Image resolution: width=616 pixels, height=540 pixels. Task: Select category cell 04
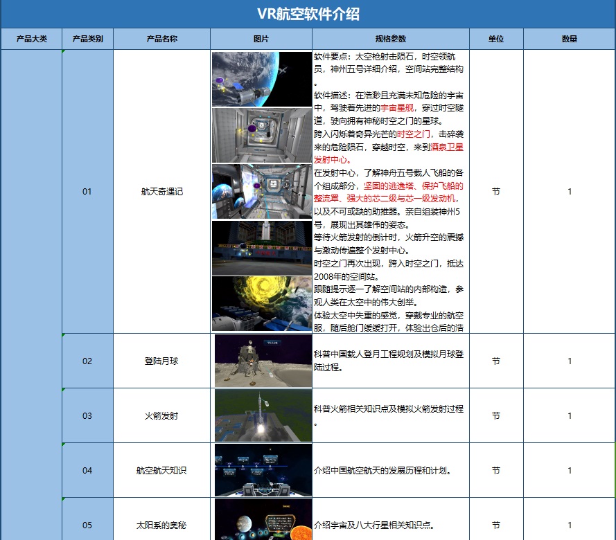pos(87,470)
